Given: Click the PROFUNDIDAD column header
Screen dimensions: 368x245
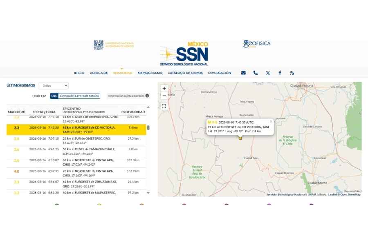Looking at the screenshot, I should point(133,112).
